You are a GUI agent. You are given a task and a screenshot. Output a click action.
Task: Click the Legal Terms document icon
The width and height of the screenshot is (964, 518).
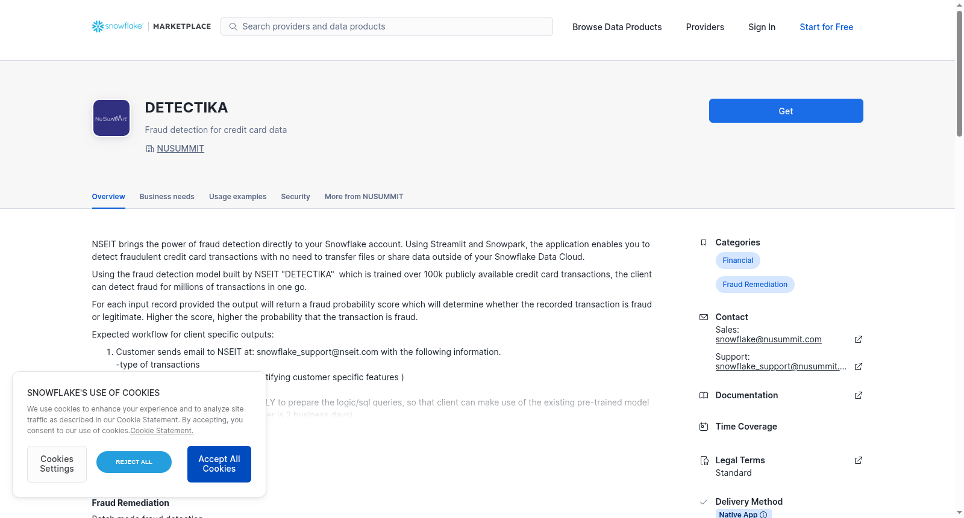(x=704, y=460)
